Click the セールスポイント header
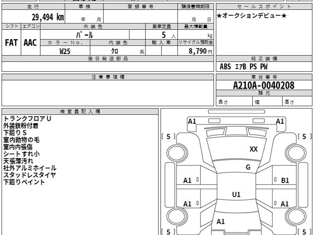 (x=264, y=7)
